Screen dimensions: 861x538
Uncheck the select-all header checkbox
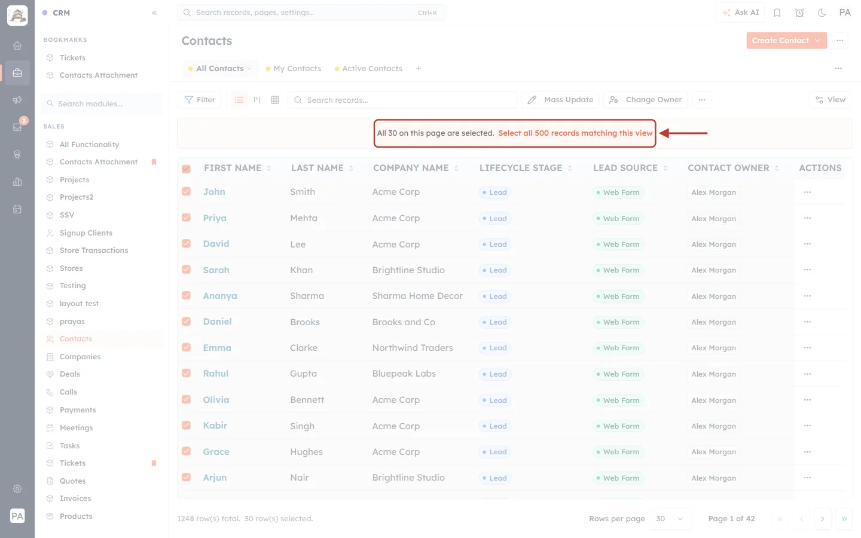(x=187, y=169)
